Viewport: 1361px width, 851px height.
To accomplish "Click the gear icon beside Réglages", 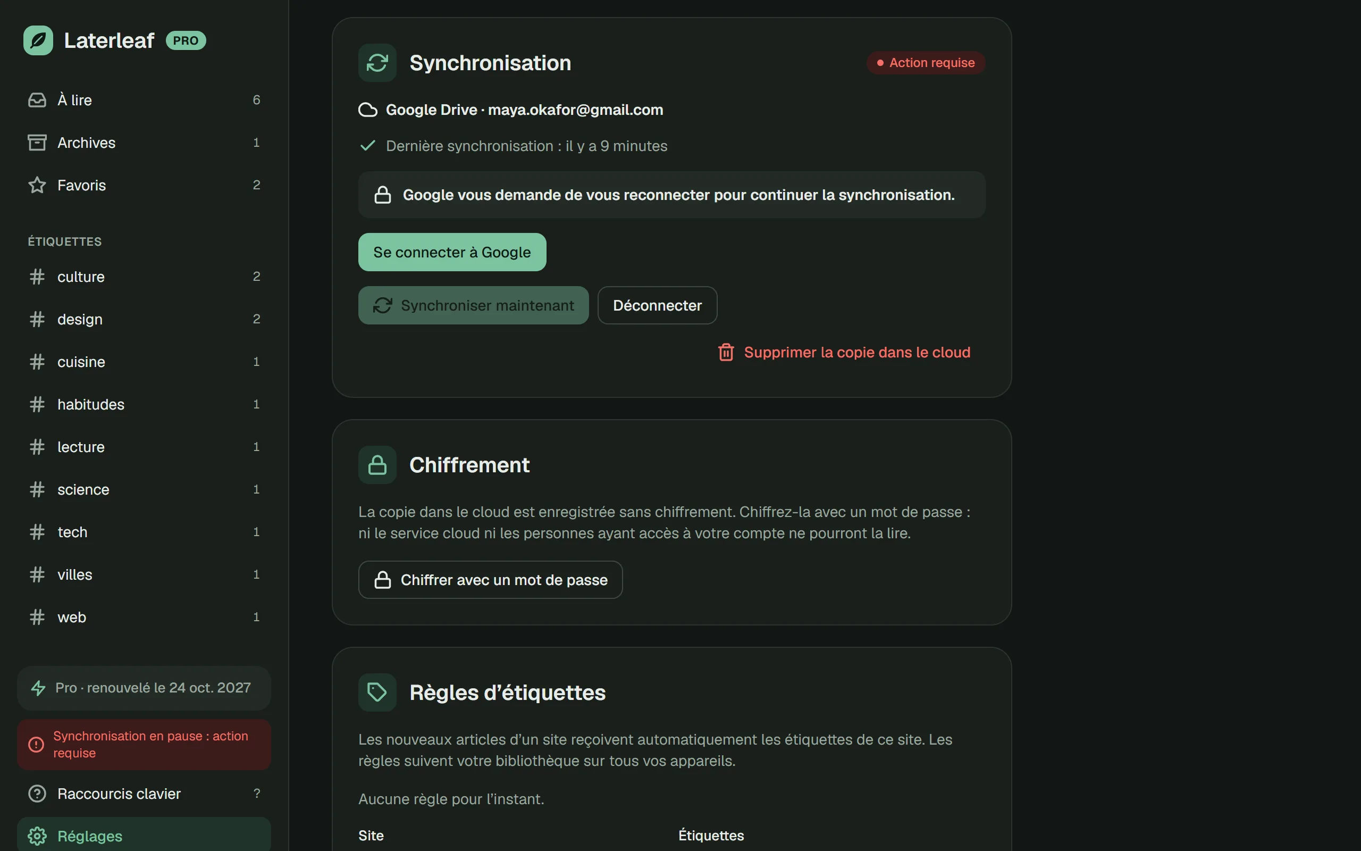I will (x=37, y=836).
